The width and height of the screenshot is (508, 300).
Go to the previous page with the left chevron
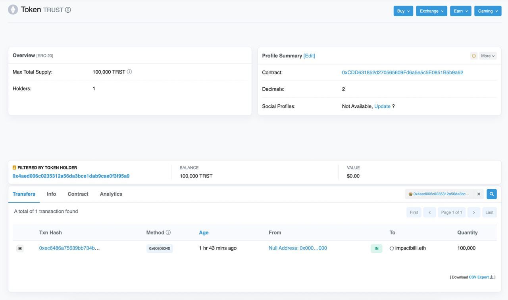pyautogui.click(x=429, y=212)
